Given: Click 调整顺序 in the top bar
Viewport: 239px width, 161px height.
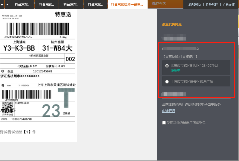Looking at the screenshot, I should [212, 4].
